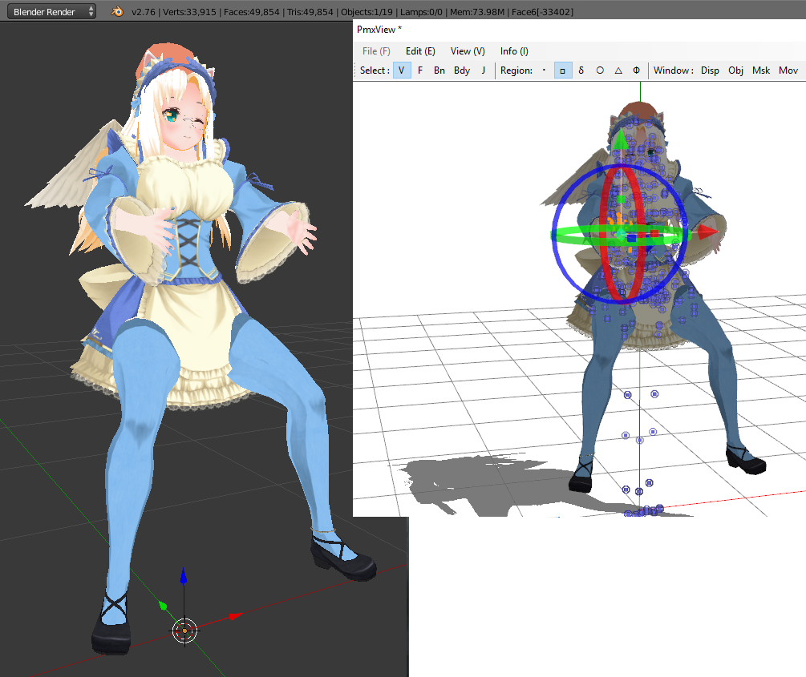This screenshot has width=806, height=677.
Task: Select the square box region mode icon
Action: click(x=563, y=71)
